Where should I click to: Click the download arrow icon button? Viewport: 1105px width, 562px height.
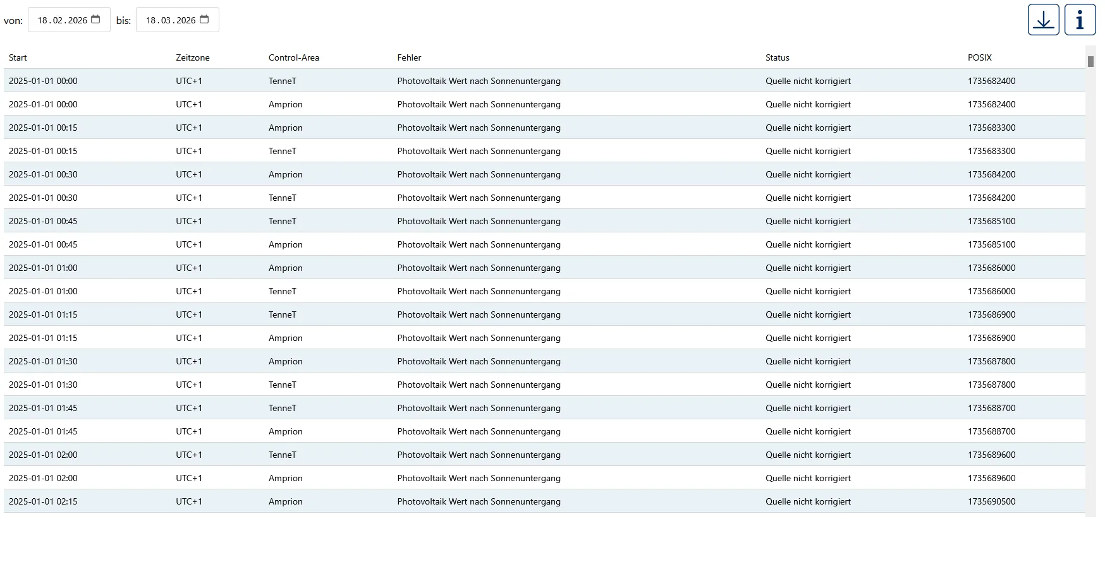pos(1043,20)
